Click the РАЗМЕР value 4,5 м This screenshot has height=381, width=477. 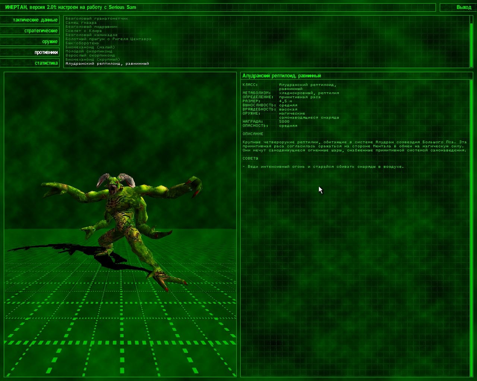pyautogui.click(x=285, y=101)
